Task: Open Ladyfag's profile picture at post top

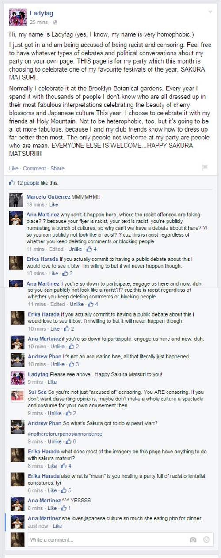Action: (18, 17)
